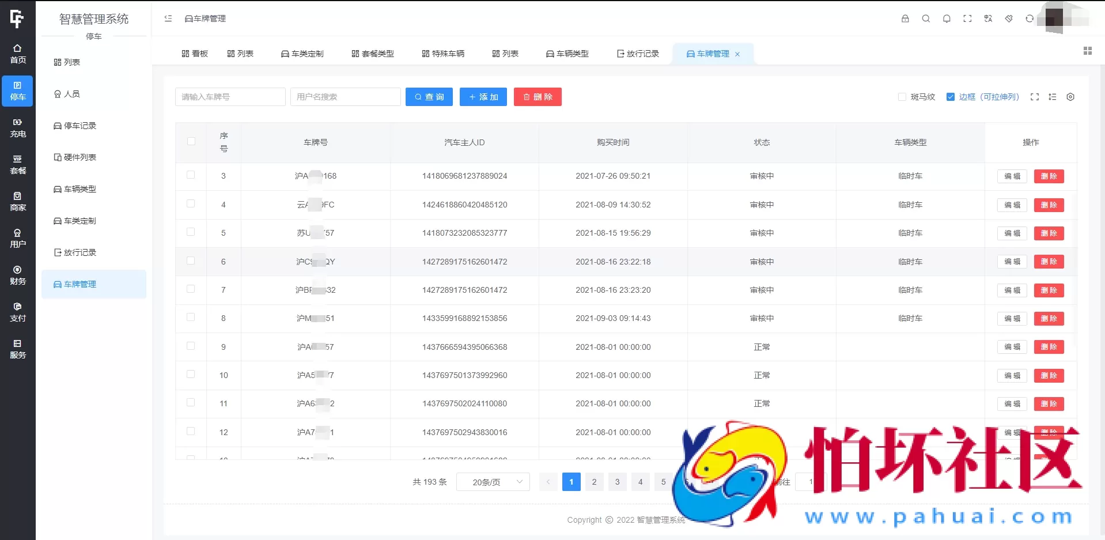Close the 车牌管理 tab
The image size is (1105, 540).
[x=738, y=54]
